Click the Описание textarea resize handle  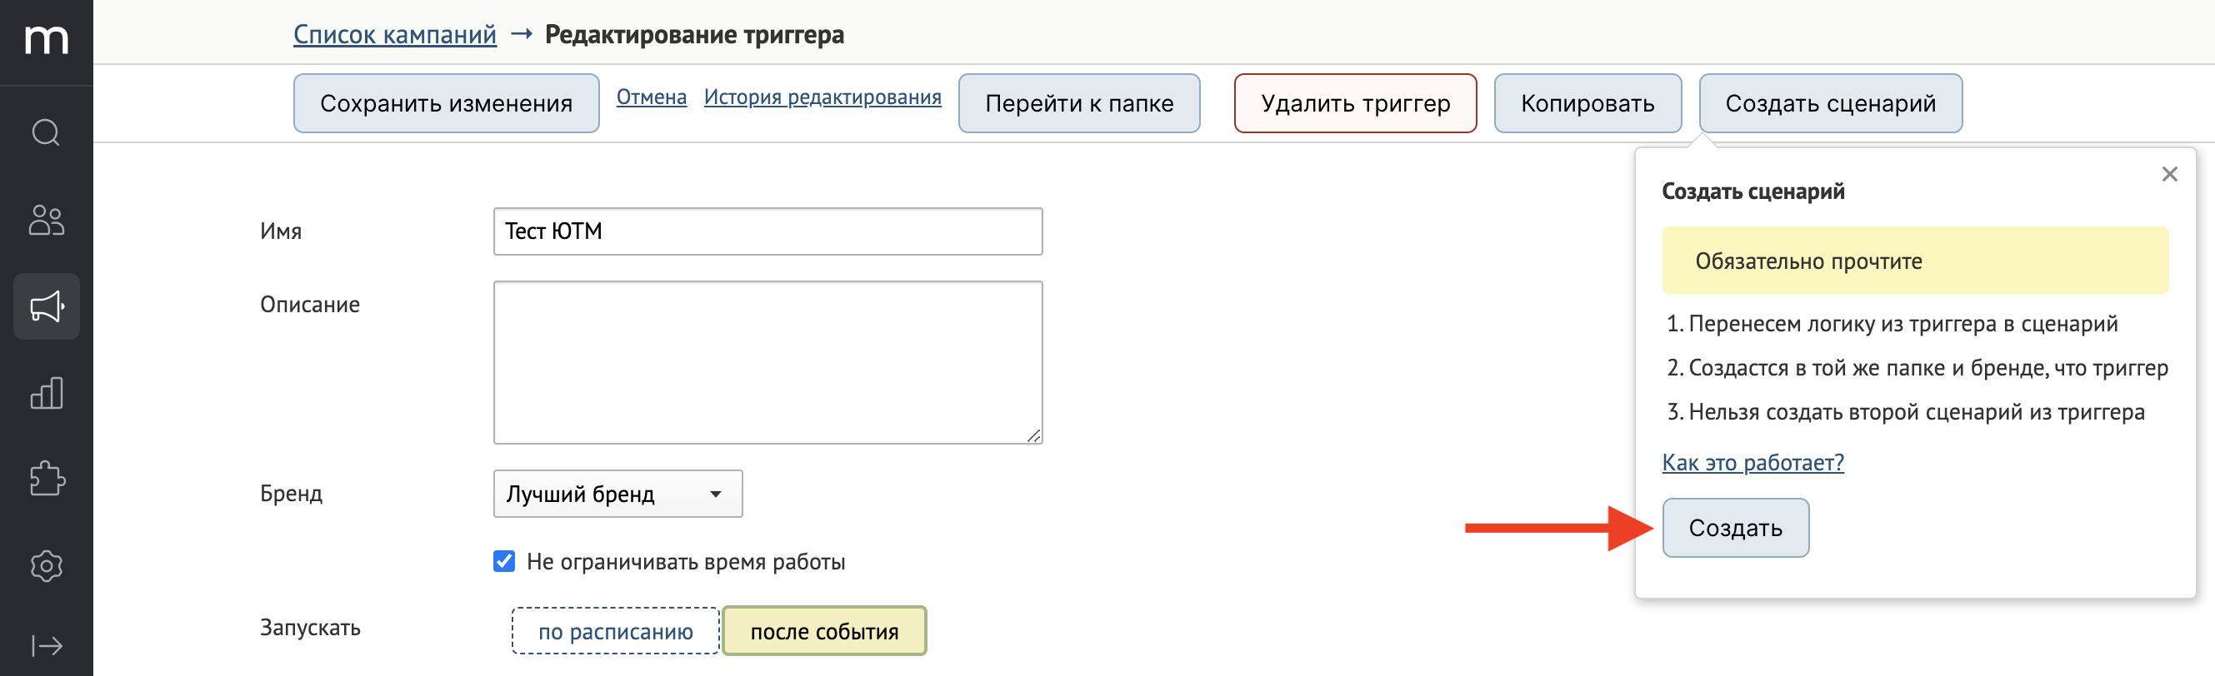1033,435
